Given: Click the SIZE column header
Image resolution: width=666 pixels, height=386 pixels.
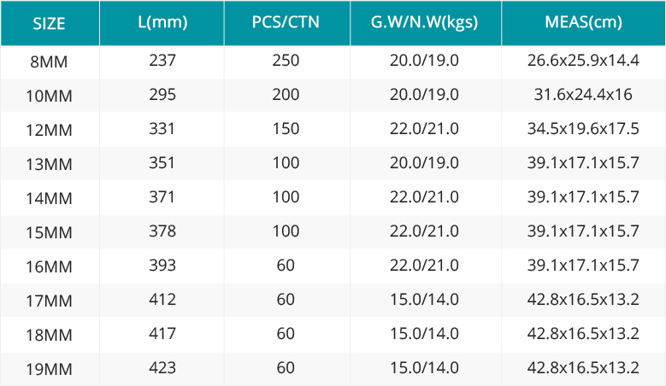Looking at the screenshot, I should (50, 23).
